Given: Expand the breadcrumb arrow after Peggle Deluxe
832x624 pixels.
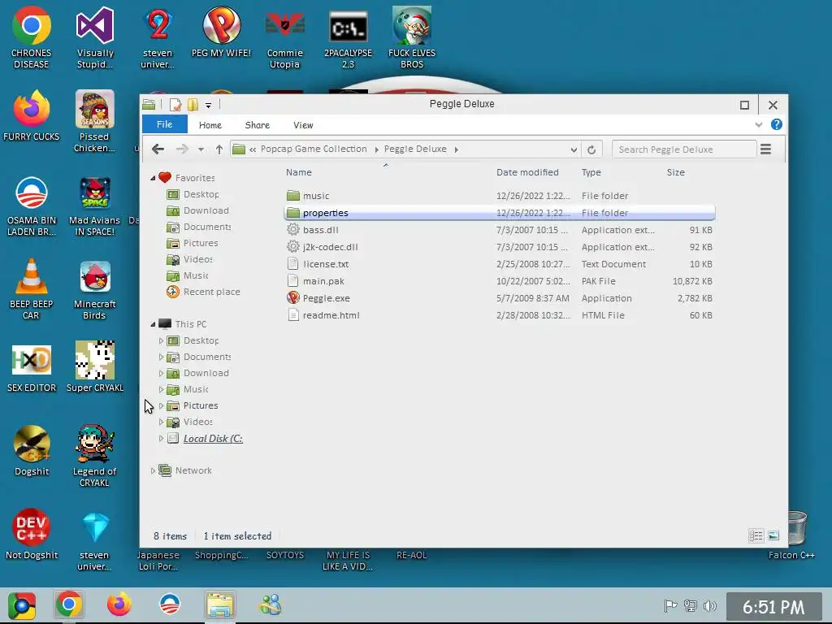Looking at the screenshot, I should pos(457,149).
